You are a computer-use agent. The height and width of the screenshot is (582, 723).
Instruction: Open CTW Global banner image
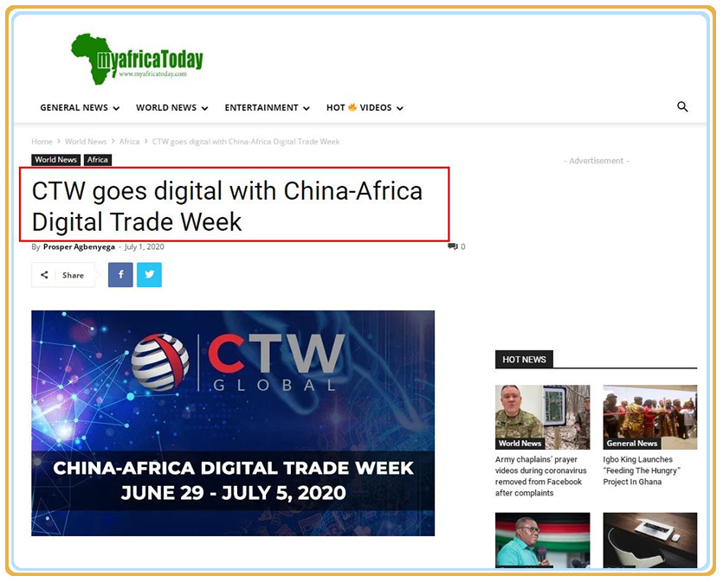[x=233, y=423]
